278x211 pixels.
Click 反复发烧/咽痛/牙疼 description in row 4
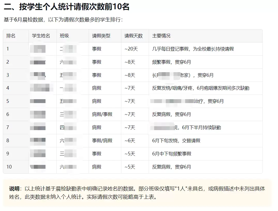pyautogui.click(x=172, y=88)
